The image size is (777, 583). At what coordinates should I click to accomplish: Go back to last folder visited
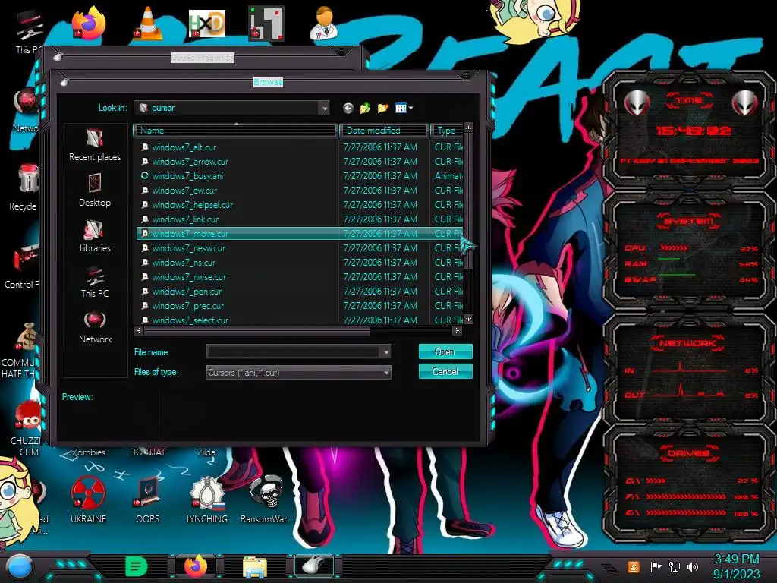348,108
